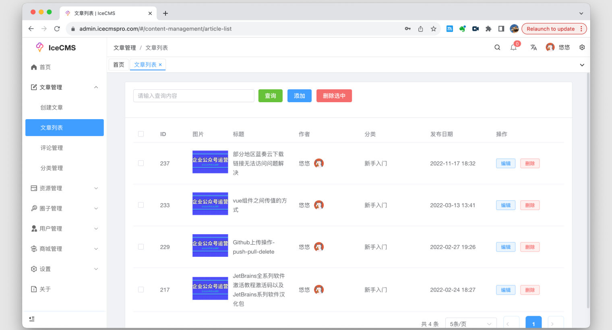Image resolution: width=612 pixels, height=330 pixels.
Task: Open the search icon in the top header
Action: coord(497,47)
